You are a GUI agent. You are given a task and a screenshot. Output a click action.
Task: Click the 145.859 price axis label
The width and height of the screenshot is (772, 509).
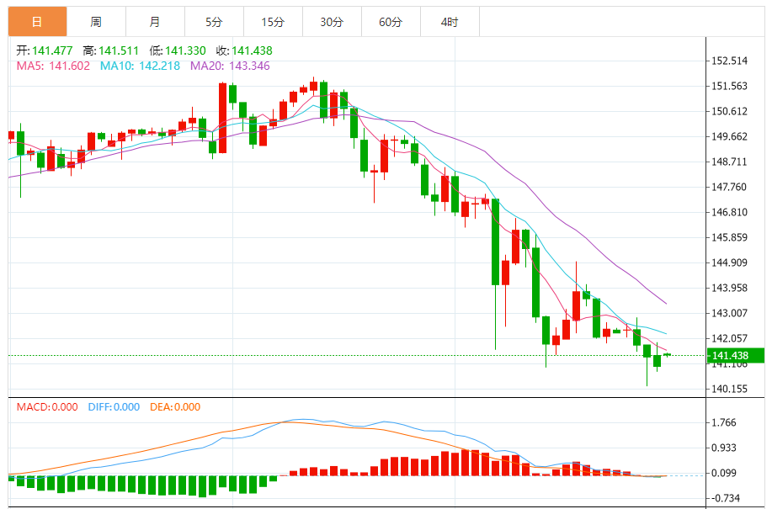730,237
